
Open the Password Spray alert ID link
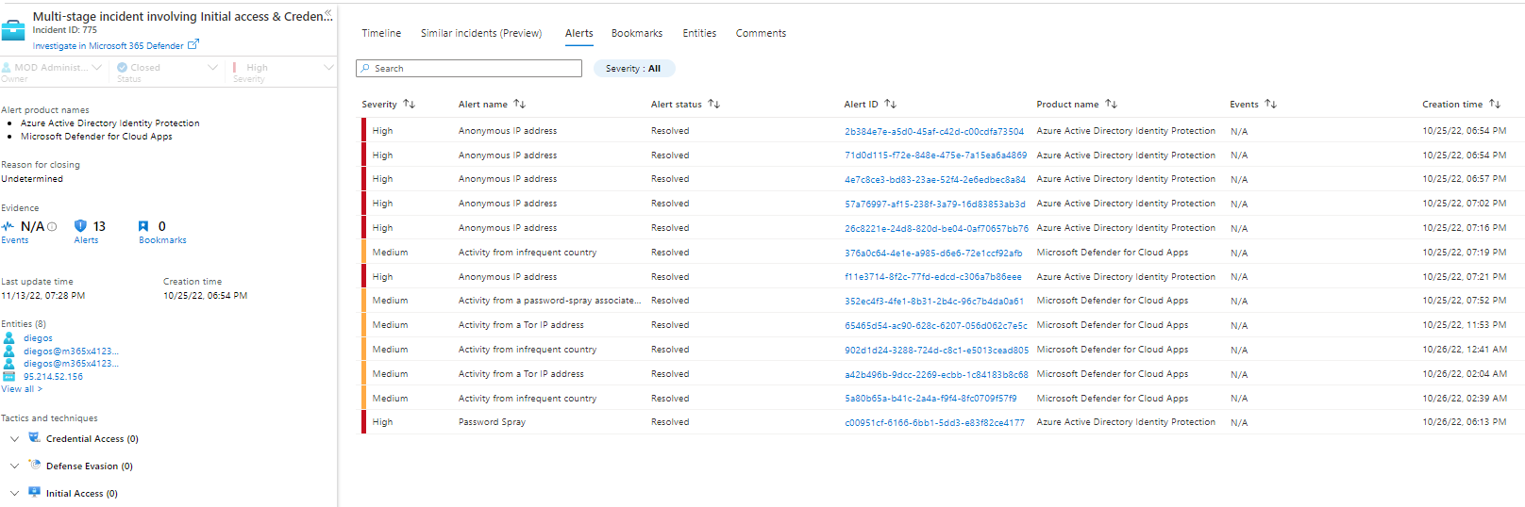tap(933, 423)
